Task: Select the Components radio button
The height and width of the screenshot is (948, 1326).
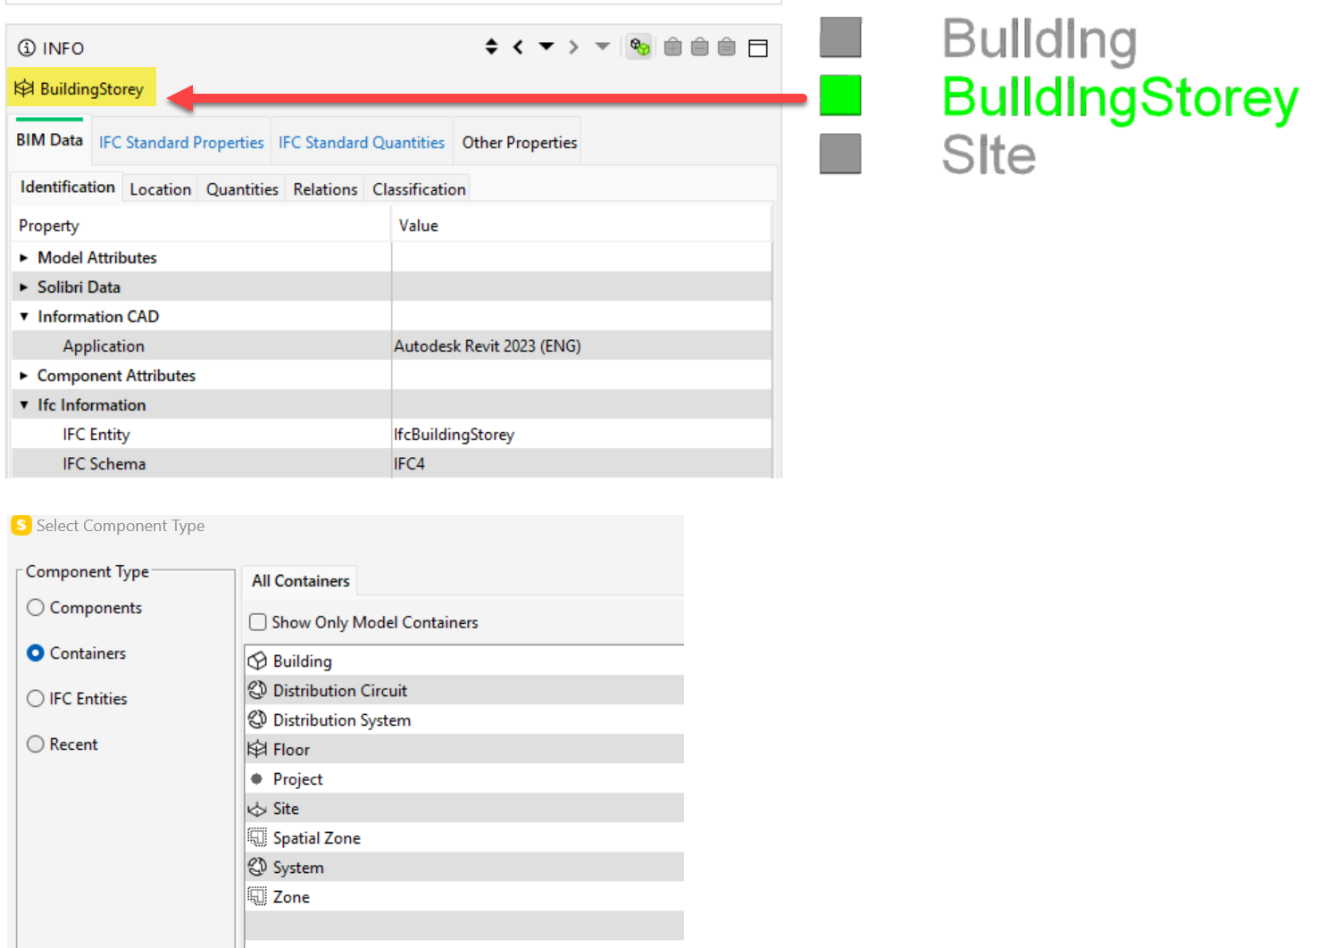Action: click(x=36, y=608)
